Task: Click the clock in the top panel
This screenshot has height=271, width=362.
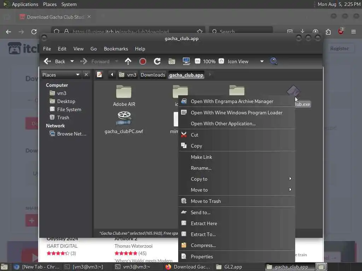Action: [339, 4]
